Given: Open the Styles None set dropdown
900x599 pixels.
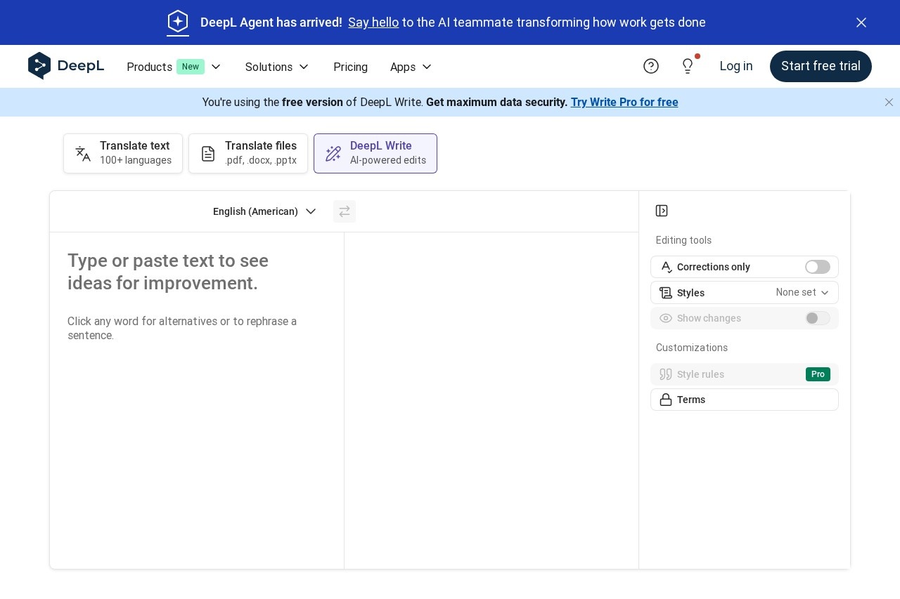Looking at the screenshot, I should pyautogui.click(x=802, y=293).
